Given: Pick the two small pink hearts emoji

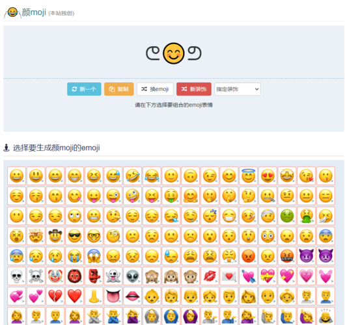Looking at the screenshot, I should (36, 296).
